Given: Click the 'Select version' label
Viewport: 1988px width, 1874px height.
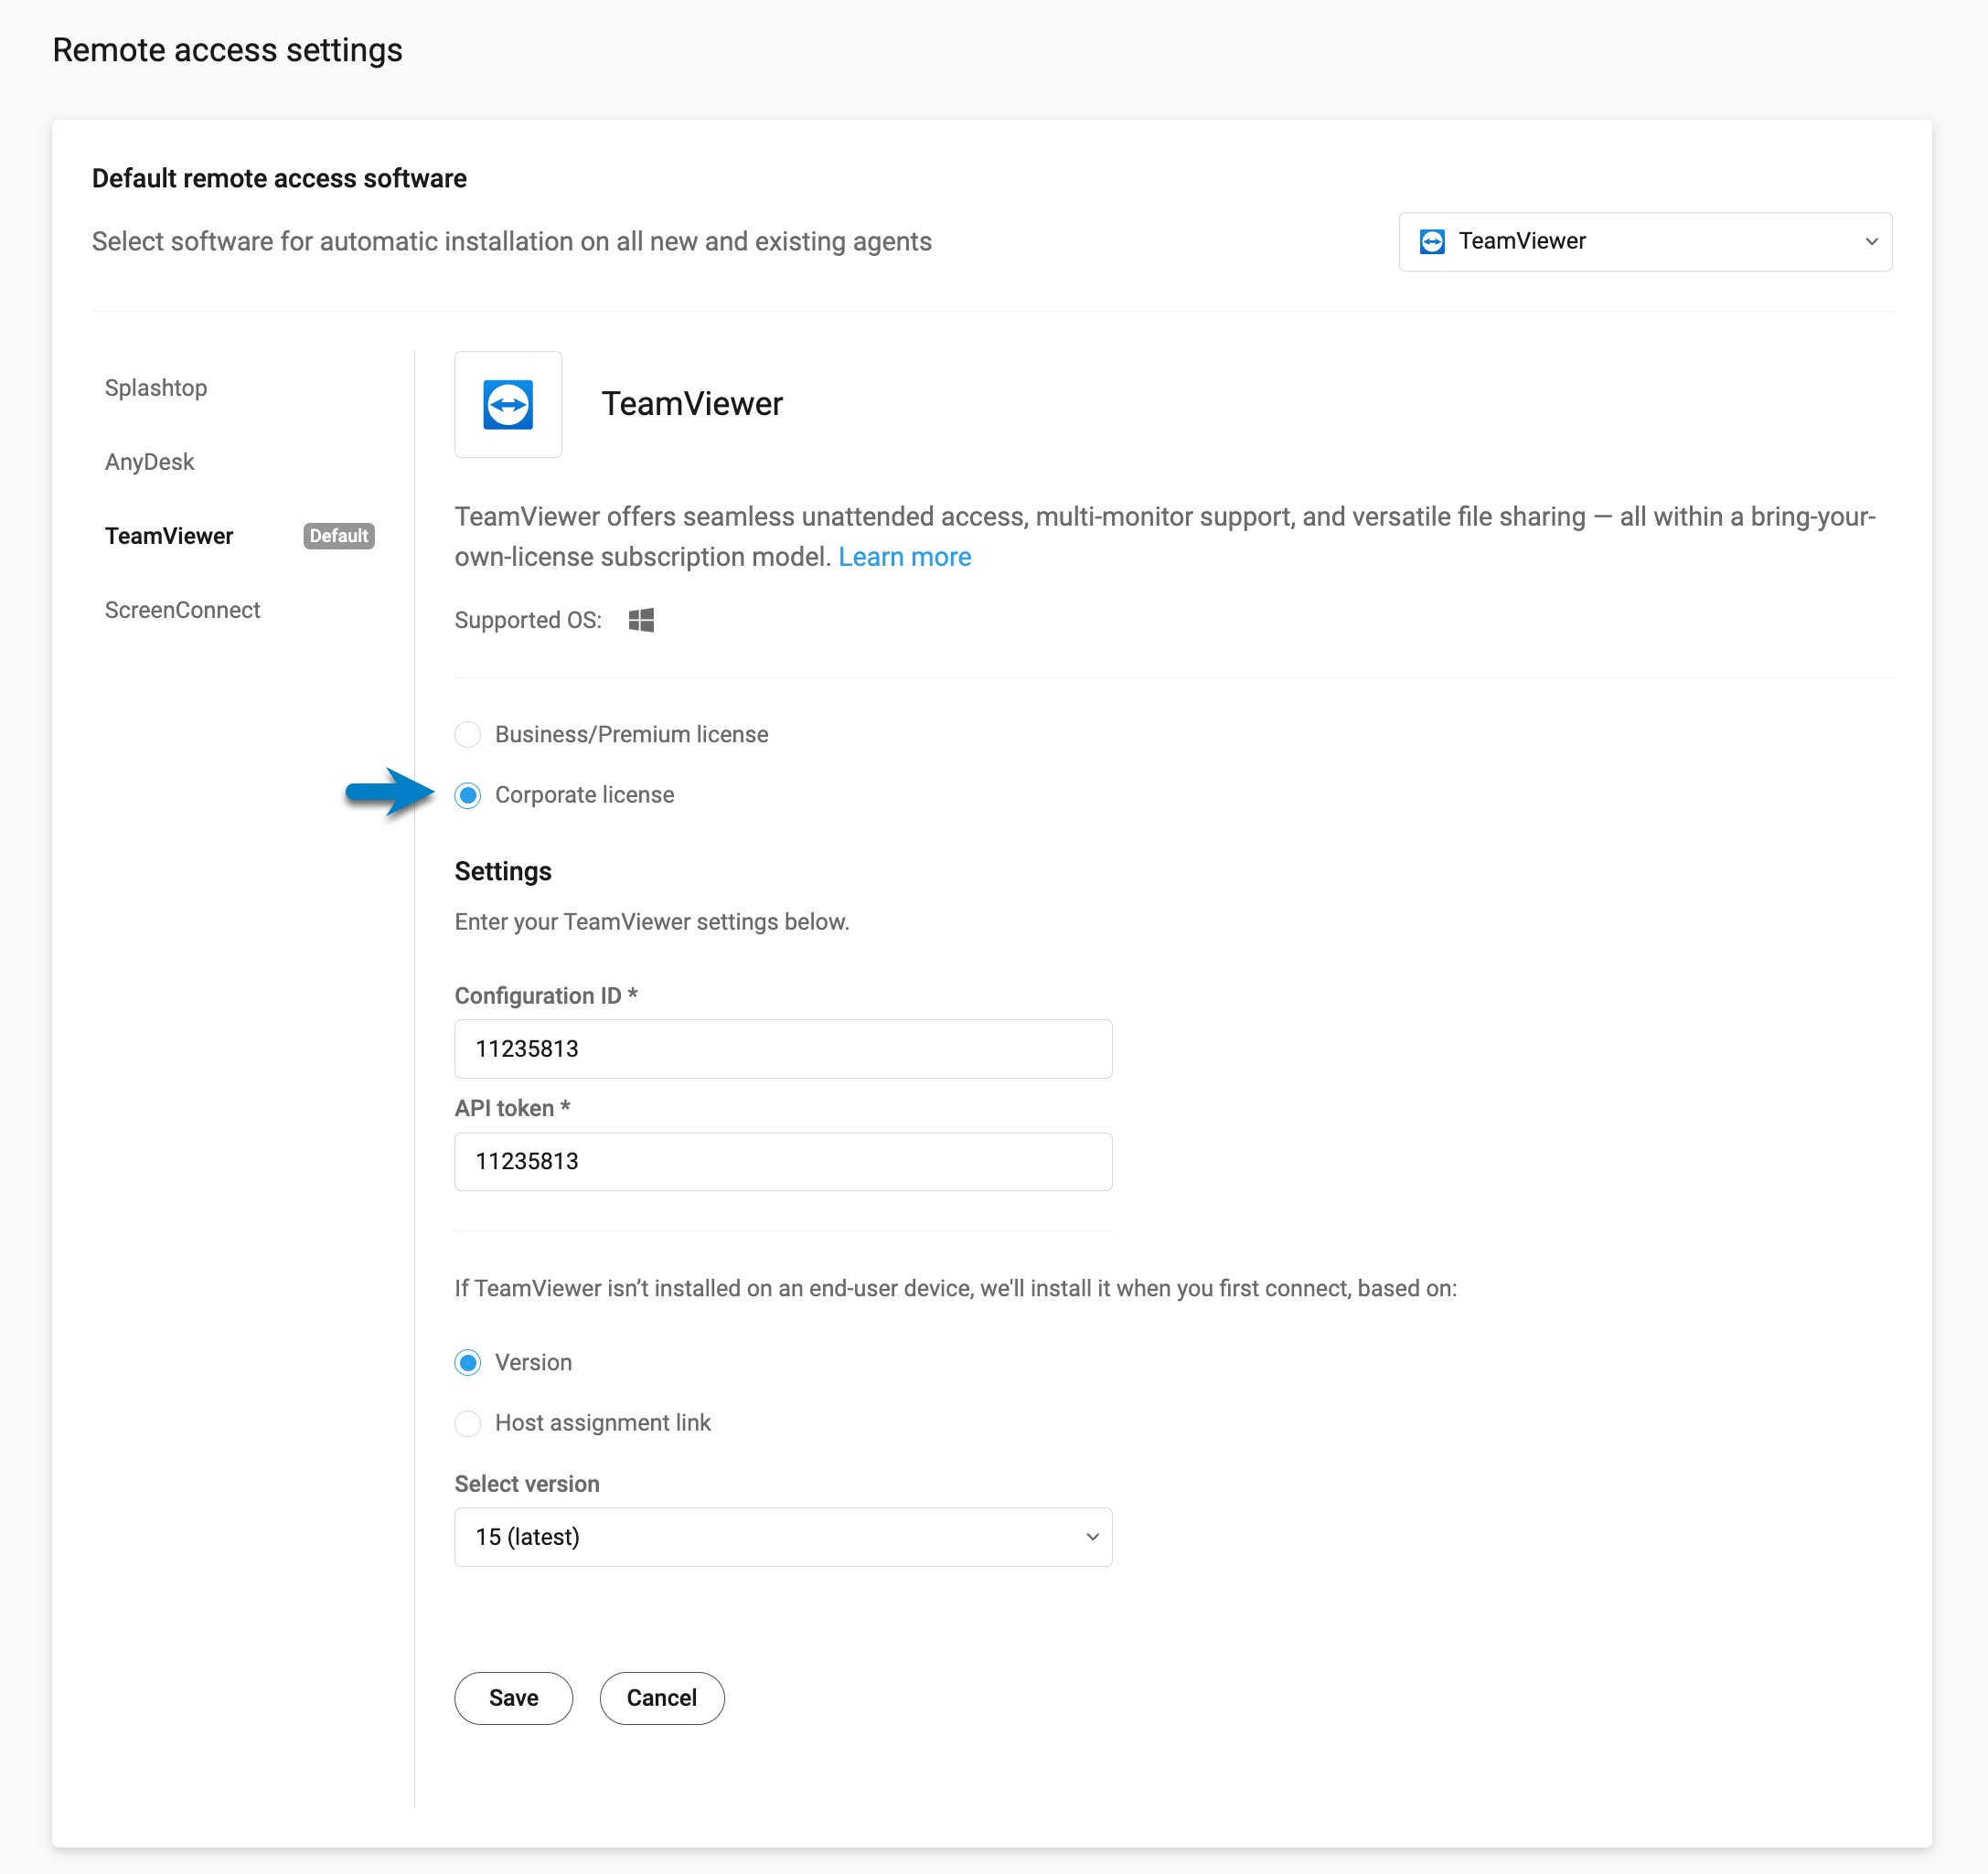Looking at the screenshot, I should point(527,1484).
